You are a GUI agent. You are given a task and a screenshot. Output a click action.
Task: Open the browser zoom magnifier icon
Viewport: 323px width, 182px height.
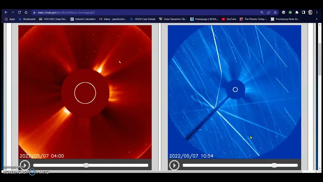click(262, 12)
